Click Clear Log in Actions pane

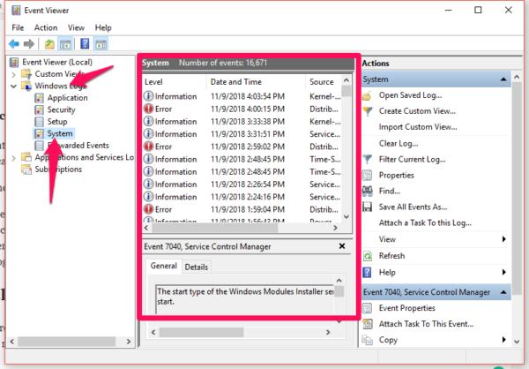(398, 143)
